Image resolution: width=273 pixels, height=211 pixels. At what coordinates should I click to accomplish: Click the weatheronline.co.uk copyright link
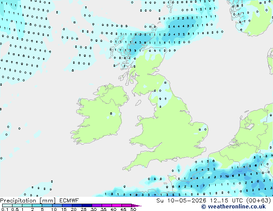click(233, 207)
